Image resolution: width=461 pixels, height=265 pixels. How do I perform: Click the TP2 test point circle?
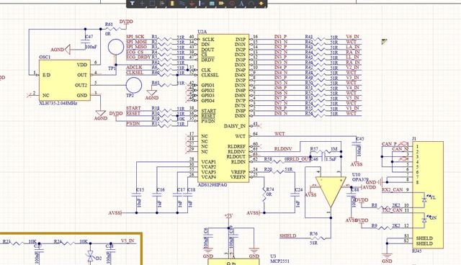[x=134, y=85]
